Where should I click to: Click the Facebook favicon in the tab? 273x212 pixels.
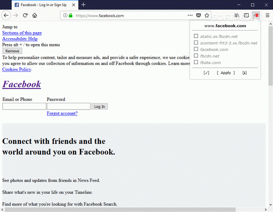pos(17,5)
